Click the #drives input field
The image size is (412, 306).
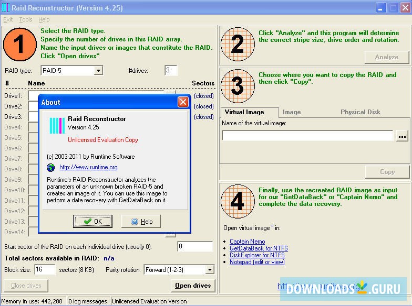[x=171, y=70]
